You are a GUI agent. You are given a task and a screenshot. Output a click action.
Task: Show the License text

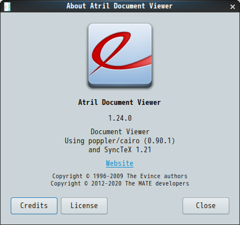coord(84,206)
